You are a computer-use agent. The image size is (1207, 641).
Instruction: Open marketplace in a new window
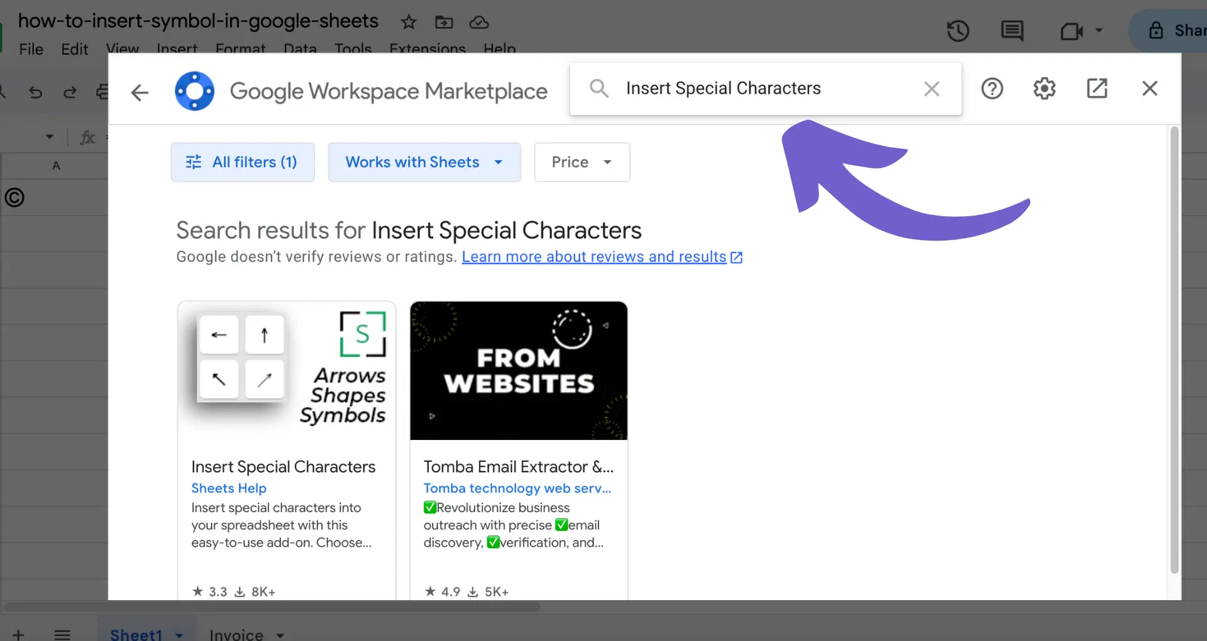(1097, 89)
